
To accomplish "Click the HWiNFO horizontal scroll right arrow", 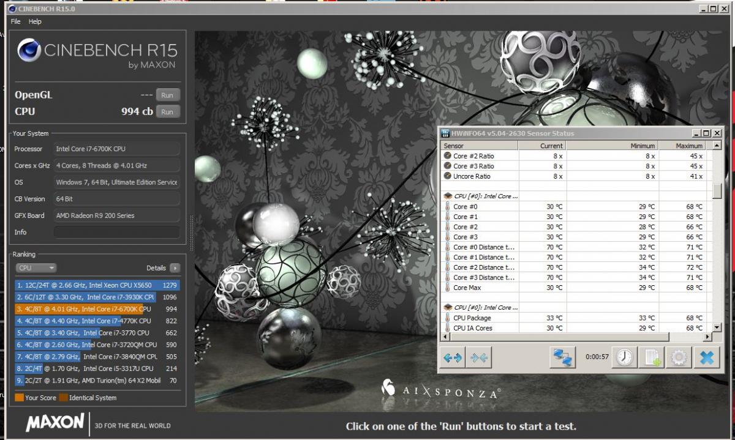I will point(708,337).
